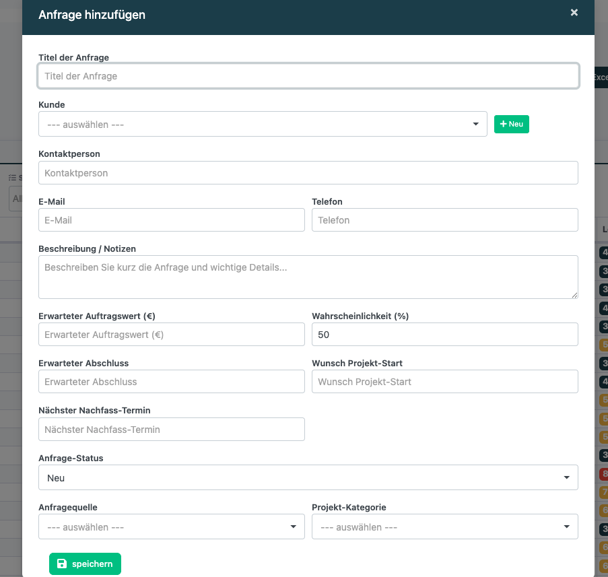Click the Kontaktperson label

(x=69, y=154)
